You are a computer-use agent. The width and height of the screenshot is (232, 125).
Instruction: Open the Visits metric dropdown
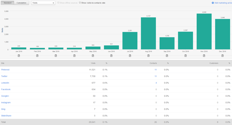pos(43,3)
